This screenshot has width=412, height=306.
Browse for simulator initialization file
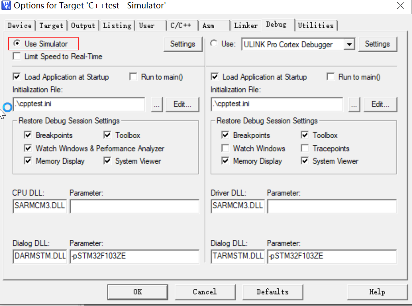[157, 105]
